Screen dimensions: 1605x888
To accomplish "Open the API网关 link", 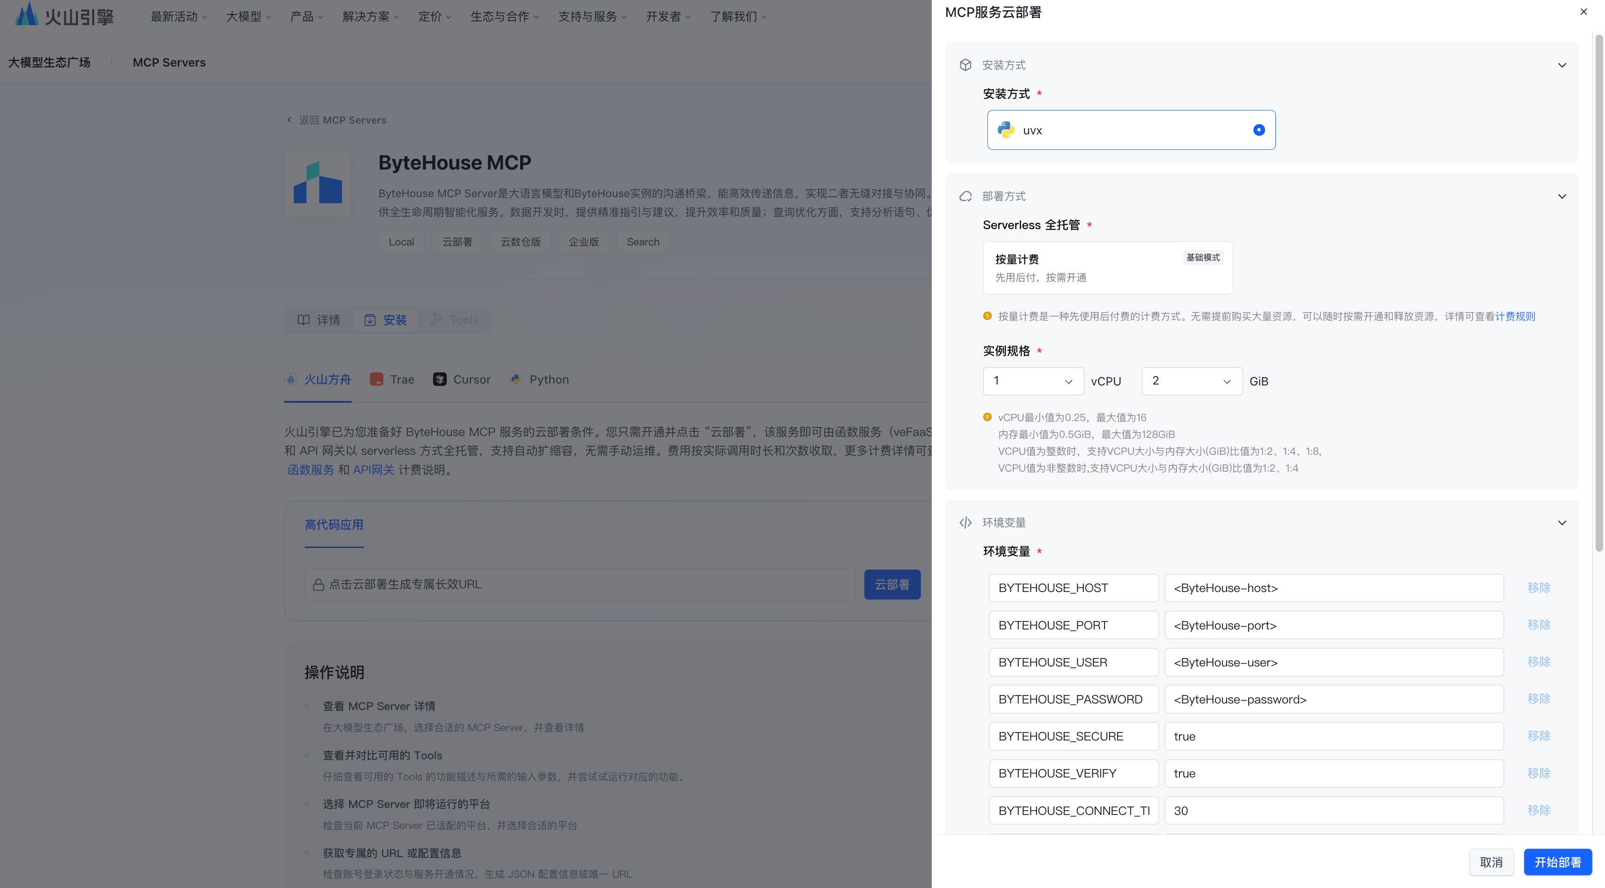I will (x=373, y=470).
